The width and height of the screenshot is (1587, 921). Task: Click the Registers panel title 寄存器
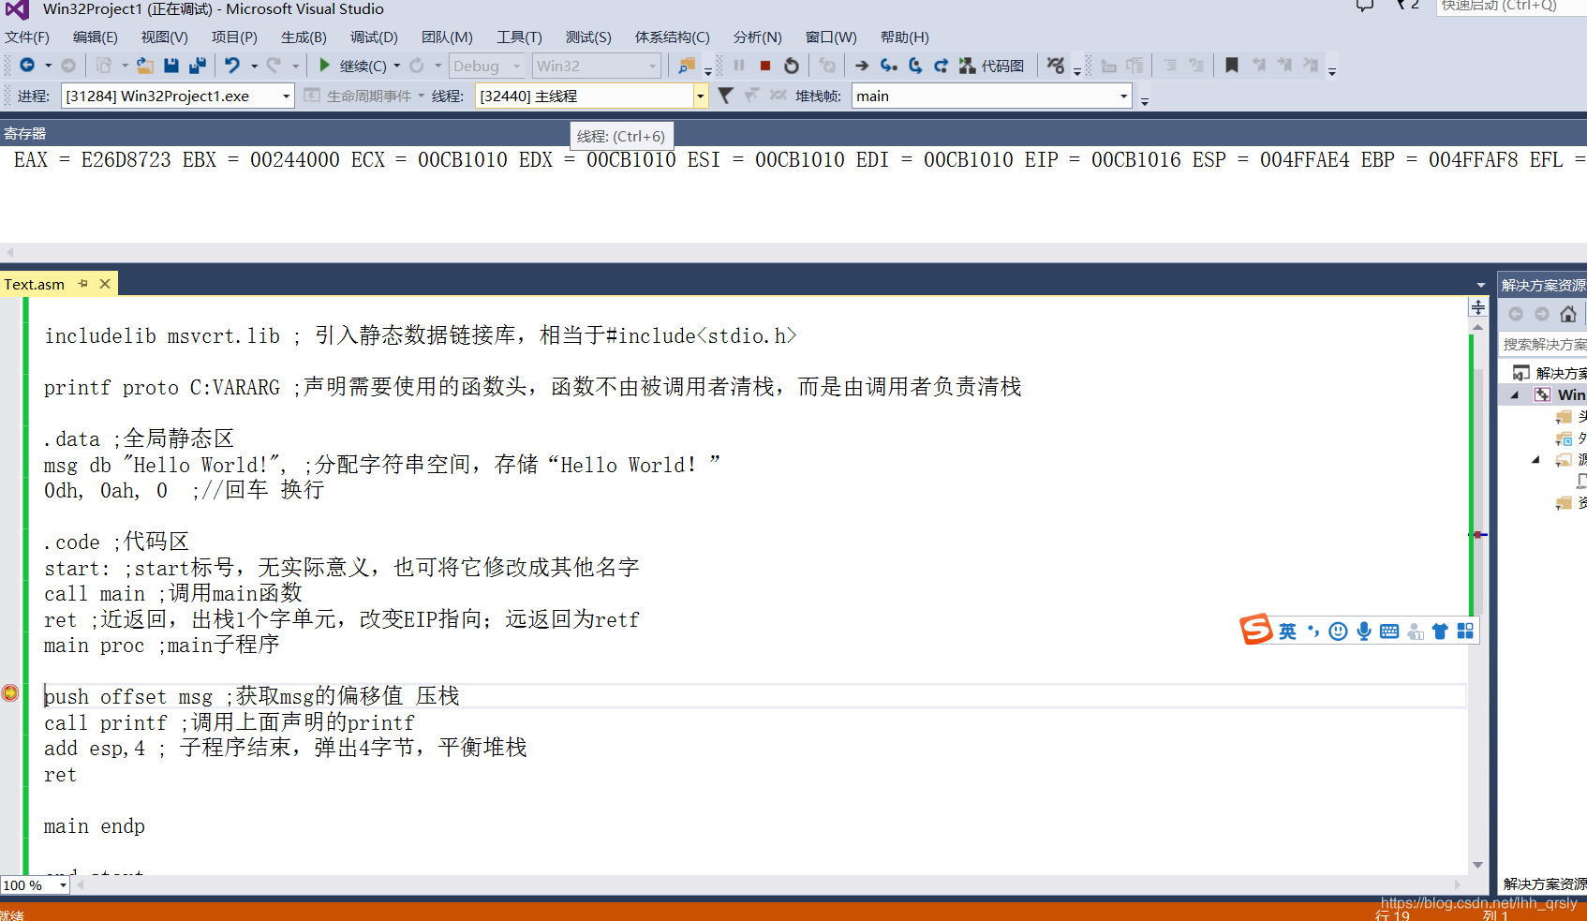pos(24,134)
